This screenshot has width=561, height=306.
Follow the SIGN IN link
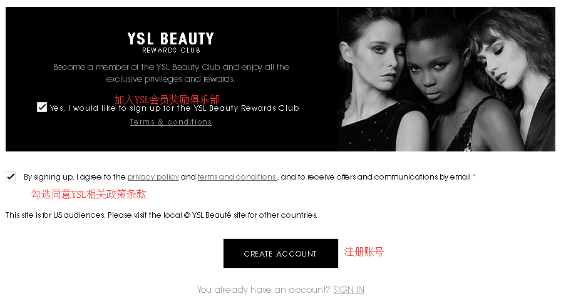click(349, 290)
